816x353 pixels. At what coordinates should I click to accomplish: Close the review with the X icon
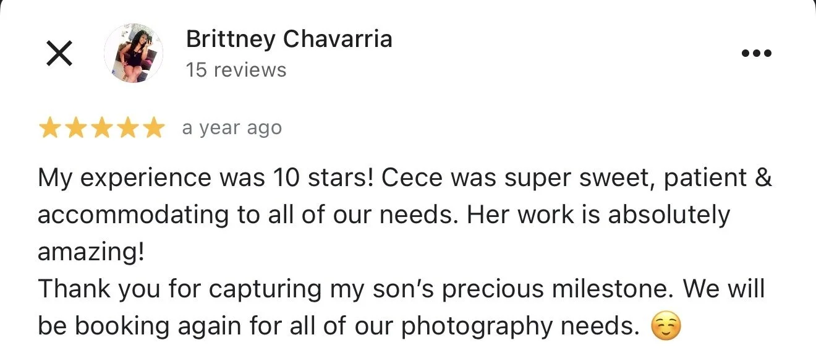point(59,54)
